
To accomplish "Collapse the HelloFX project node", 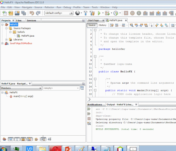I will pos(2,24).
